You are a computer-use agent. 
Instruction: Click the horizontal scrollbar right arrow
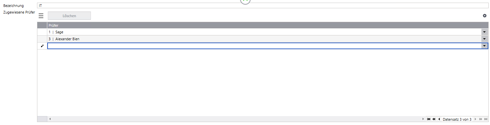424,119
